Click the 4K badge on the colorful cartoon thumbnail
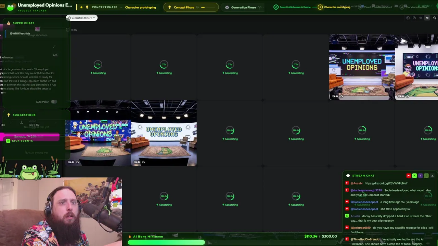Screen dimensions: 438x246 [72, 162]
